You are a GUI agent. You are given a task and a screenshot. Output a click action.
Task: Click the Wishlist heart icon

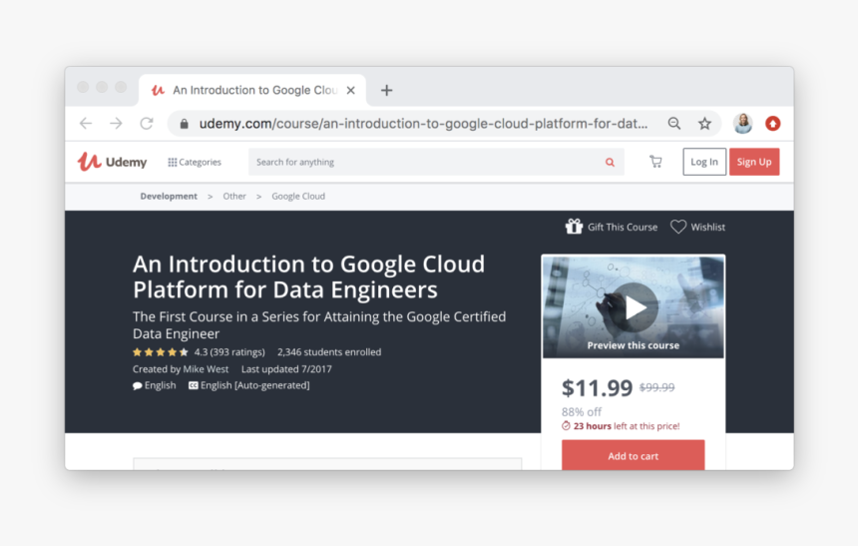678,227
